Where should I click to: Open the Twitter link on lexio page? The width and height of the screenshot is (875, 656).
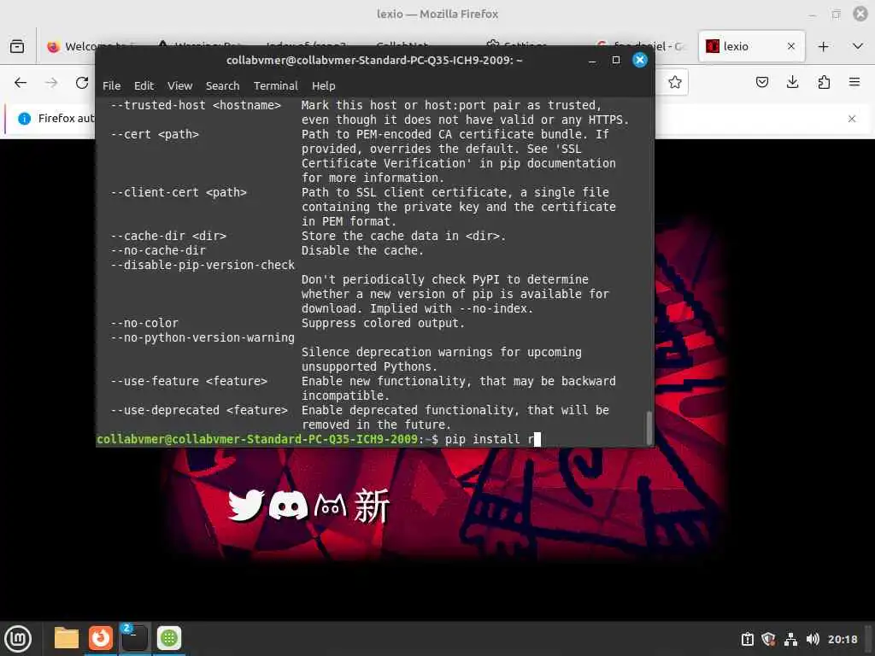tap(245, 506)
